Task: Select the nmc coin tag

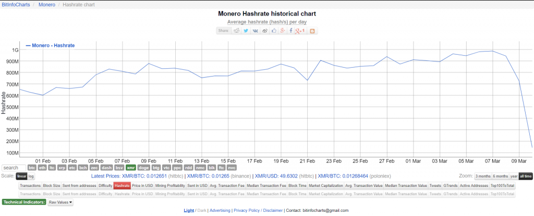Action: tap(201, 168)
